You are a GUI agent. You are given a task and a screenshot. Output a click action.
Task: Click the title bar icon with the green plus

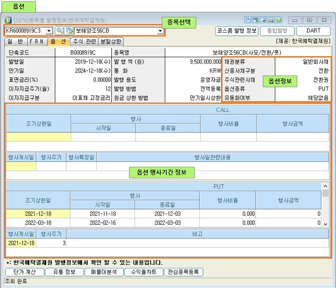pyautogui.click(x=263, y=20)
